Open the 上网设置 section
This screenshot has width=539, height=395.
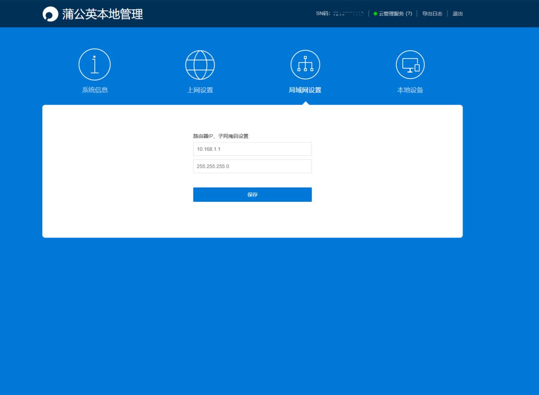pos(200,90)
